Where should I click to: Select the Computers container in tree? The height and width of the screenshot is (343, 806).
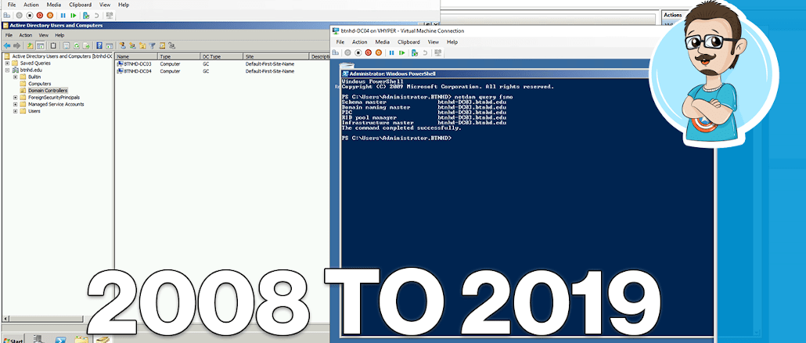[40, 83]
